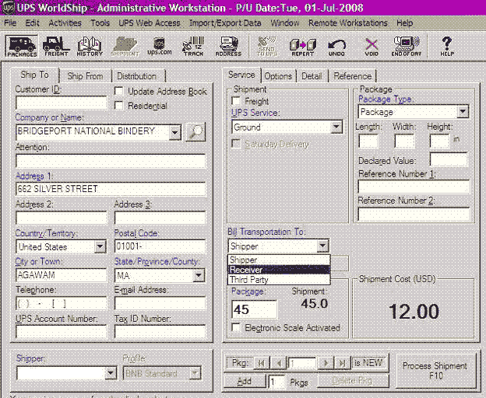
Task: Go to previous package arrow
Action: pyautogui.click(x=278, y=363)
